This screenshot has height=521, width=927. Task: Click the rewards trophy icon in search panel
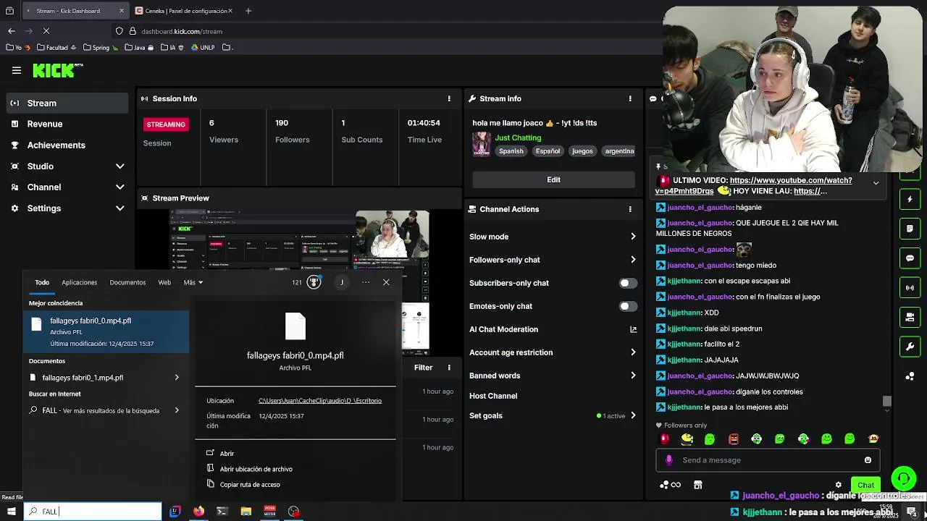click(x=314, y=282)
